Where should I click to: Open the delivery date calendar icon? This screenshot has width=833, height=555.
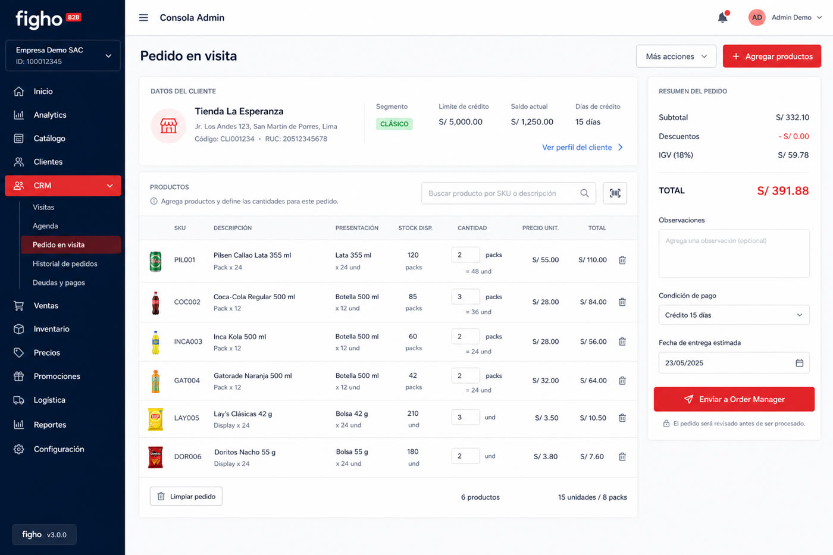pos(799,363)
